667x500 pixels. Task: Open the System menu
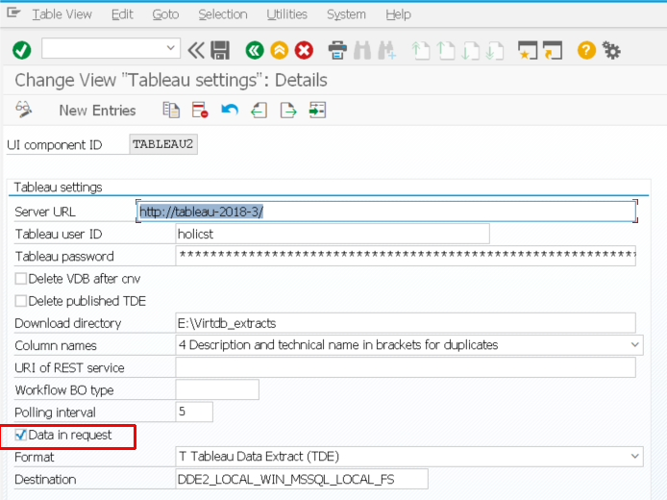pos(346,14)
